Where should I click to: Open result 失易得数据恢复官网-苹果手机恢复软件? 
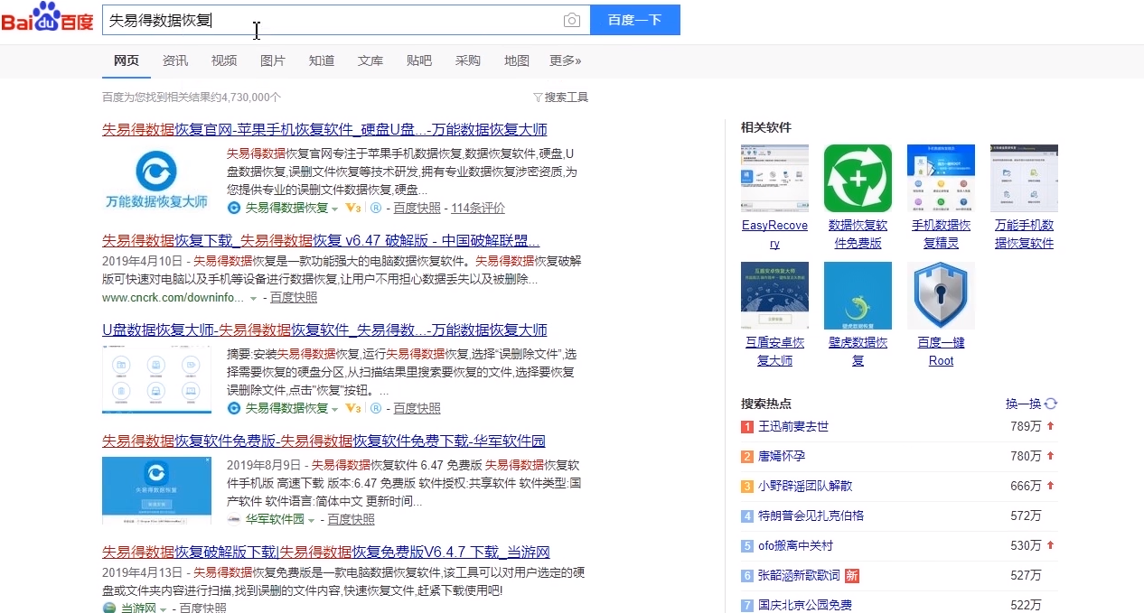click(x=324, y=129)
